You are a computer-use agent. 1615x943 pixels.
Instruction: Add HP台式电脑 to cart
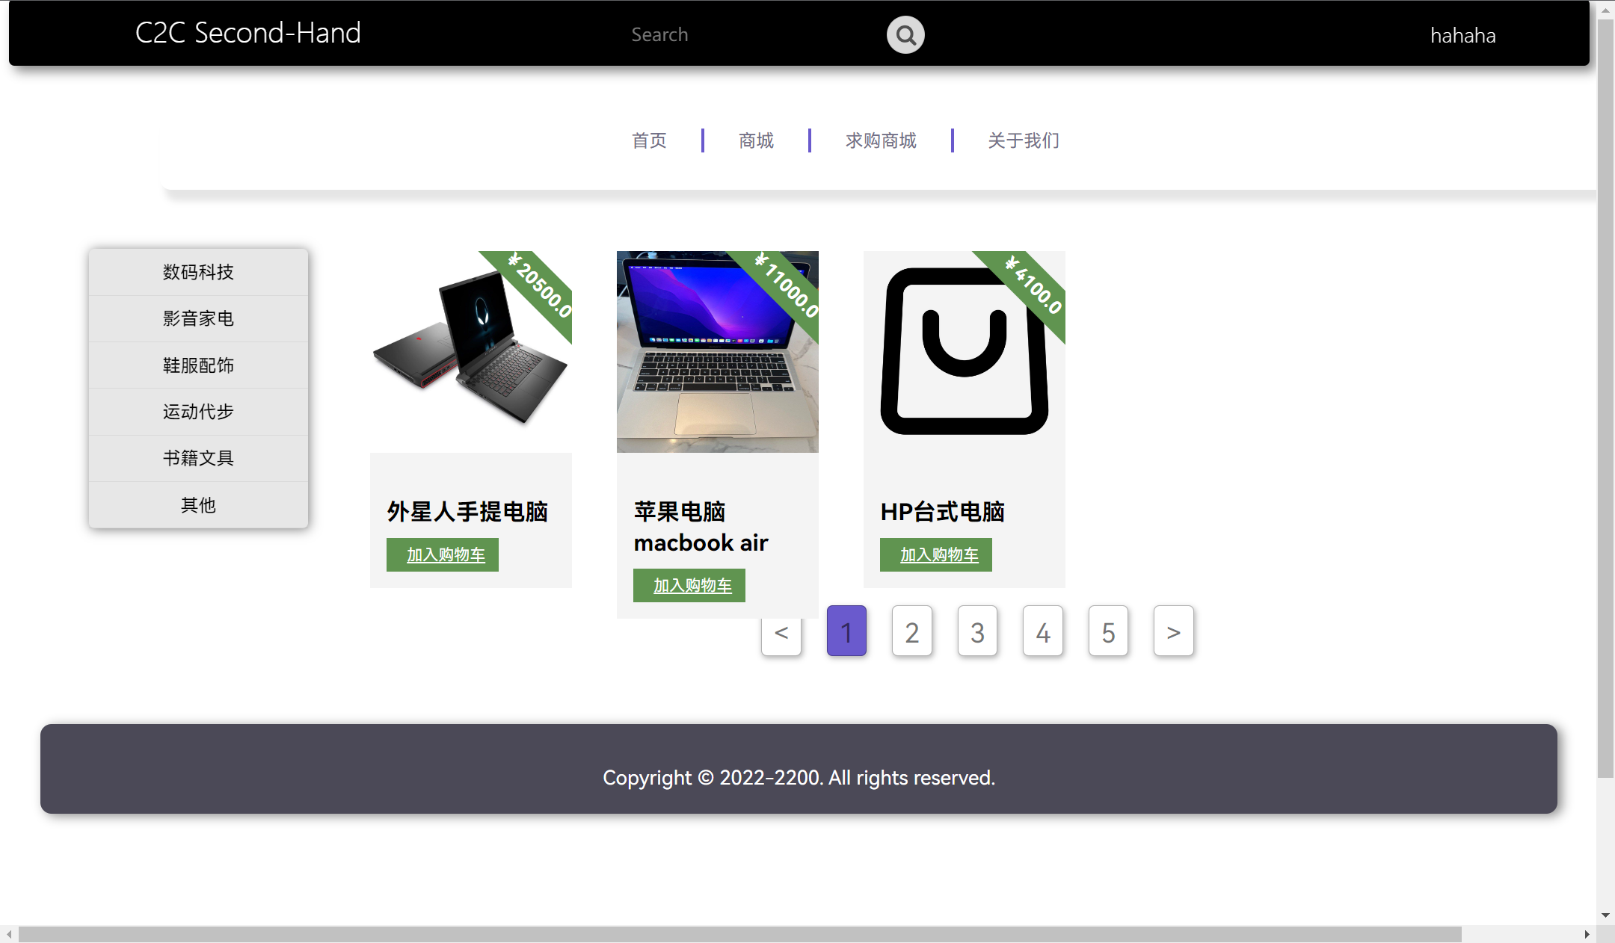tap(936, 554)
